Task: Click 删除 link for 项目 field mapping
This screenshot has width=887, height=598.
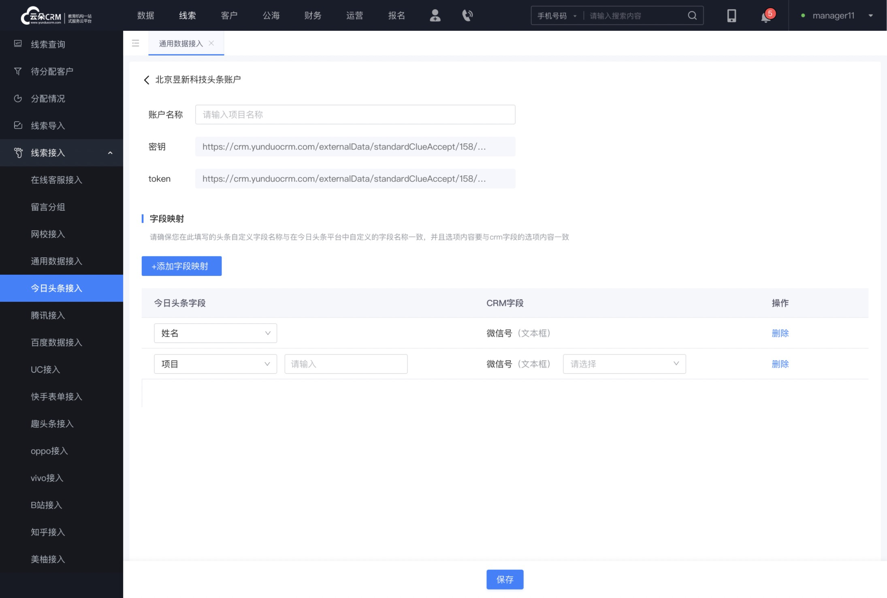Action: tap(780, 364)
